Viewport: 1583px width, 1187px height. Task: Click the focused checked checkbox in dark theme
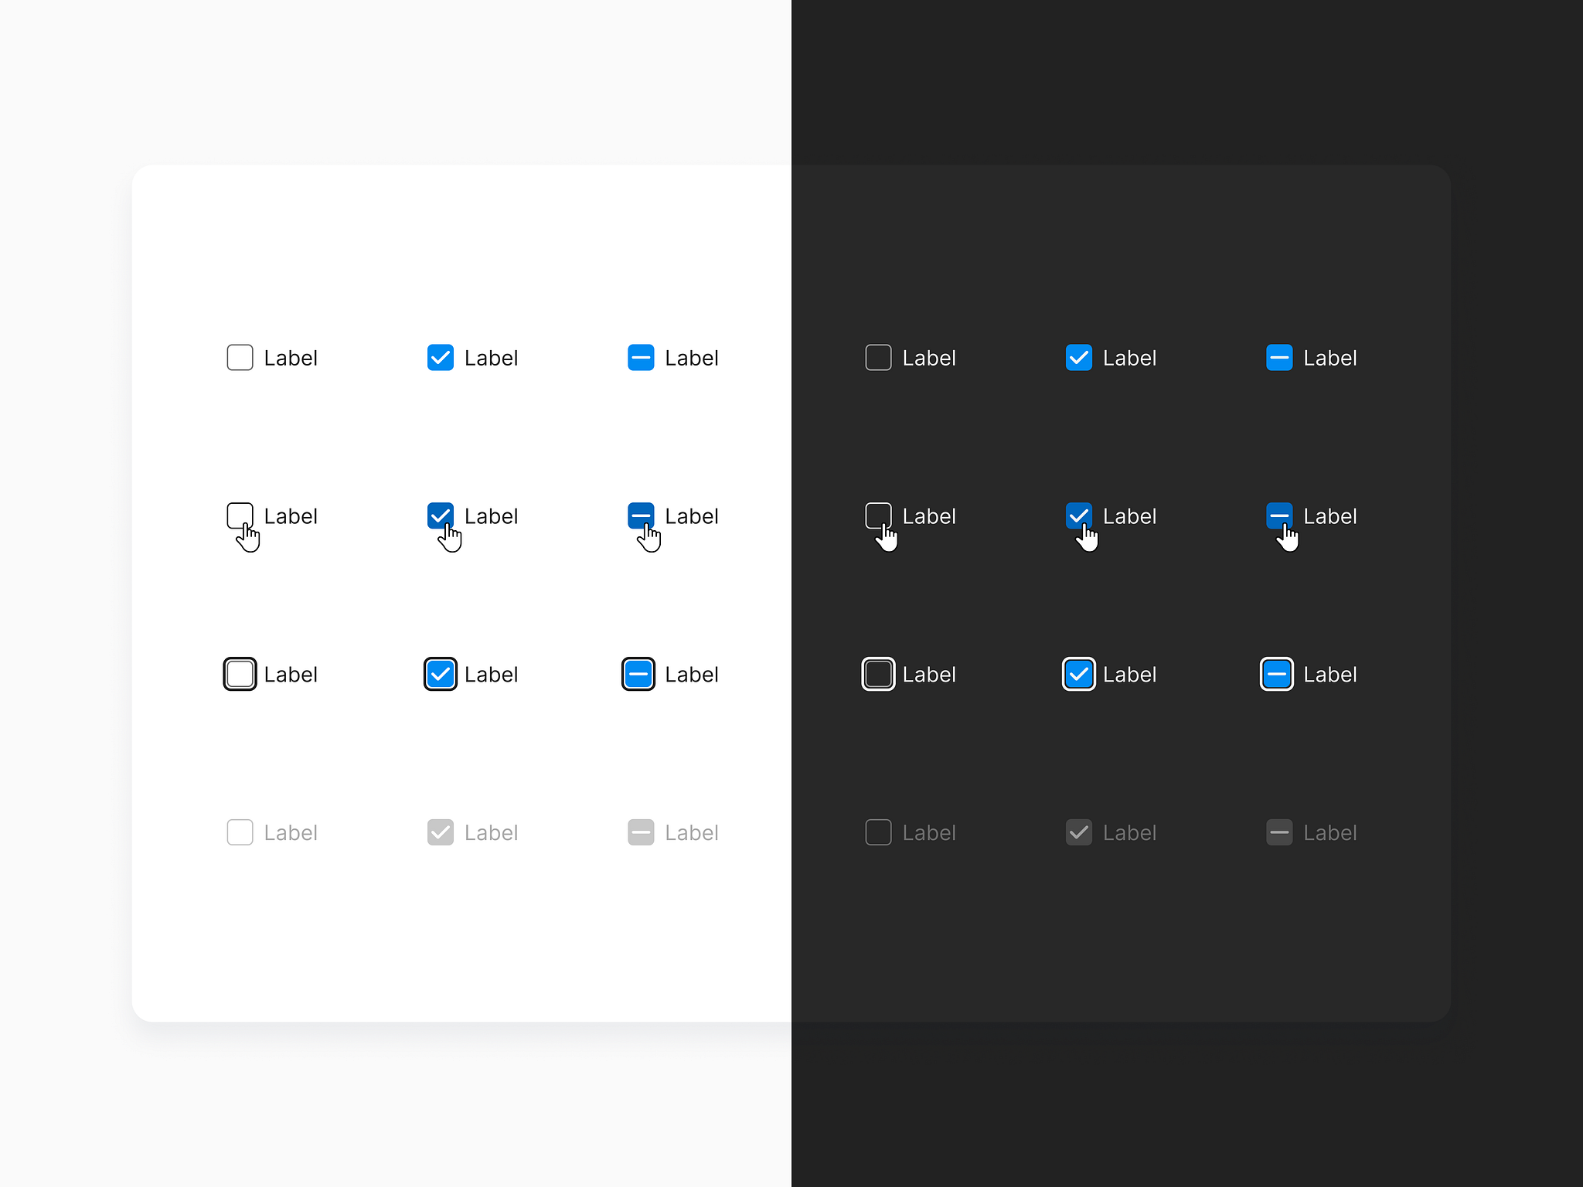1079,674
